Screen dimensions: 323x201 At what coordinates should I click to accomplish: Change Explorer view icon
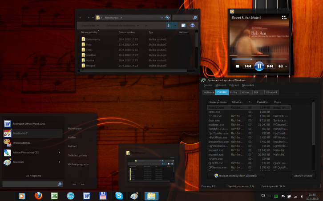169,25
